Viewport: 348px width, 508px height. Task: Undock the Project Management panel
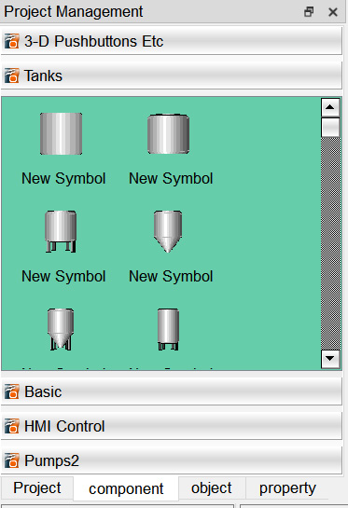click(309, 12)
